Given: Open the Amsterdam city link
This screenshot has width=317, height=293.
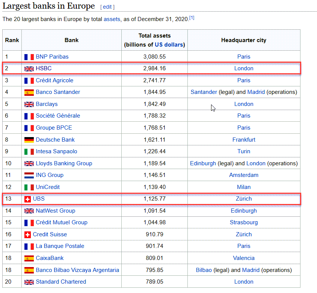Looking at the screenshot, I should click(x=244, y=175).
